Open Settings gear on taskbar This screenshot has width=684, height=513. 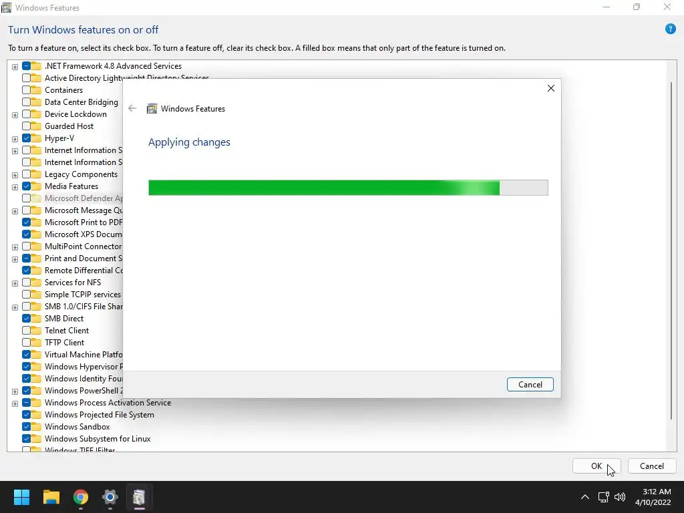point(110,497)
